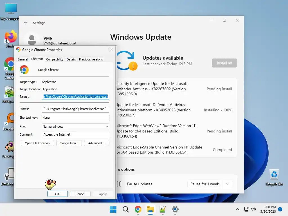Select the Shortcut tab
Image resolution: width=288 pixels, height=216 pixels.
coord(37,59)
